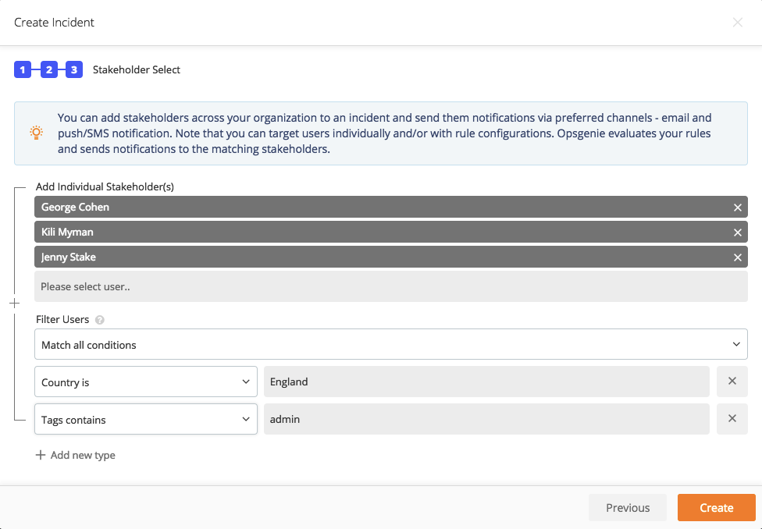
Task: Remove Jenny Stake from the list
Action: click(x=737, y=257)
